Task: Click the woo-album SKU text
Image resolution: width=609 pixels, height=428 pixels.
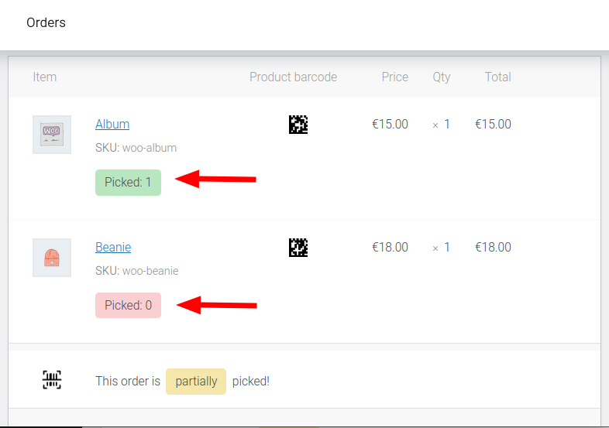Action: coord(150,148)
